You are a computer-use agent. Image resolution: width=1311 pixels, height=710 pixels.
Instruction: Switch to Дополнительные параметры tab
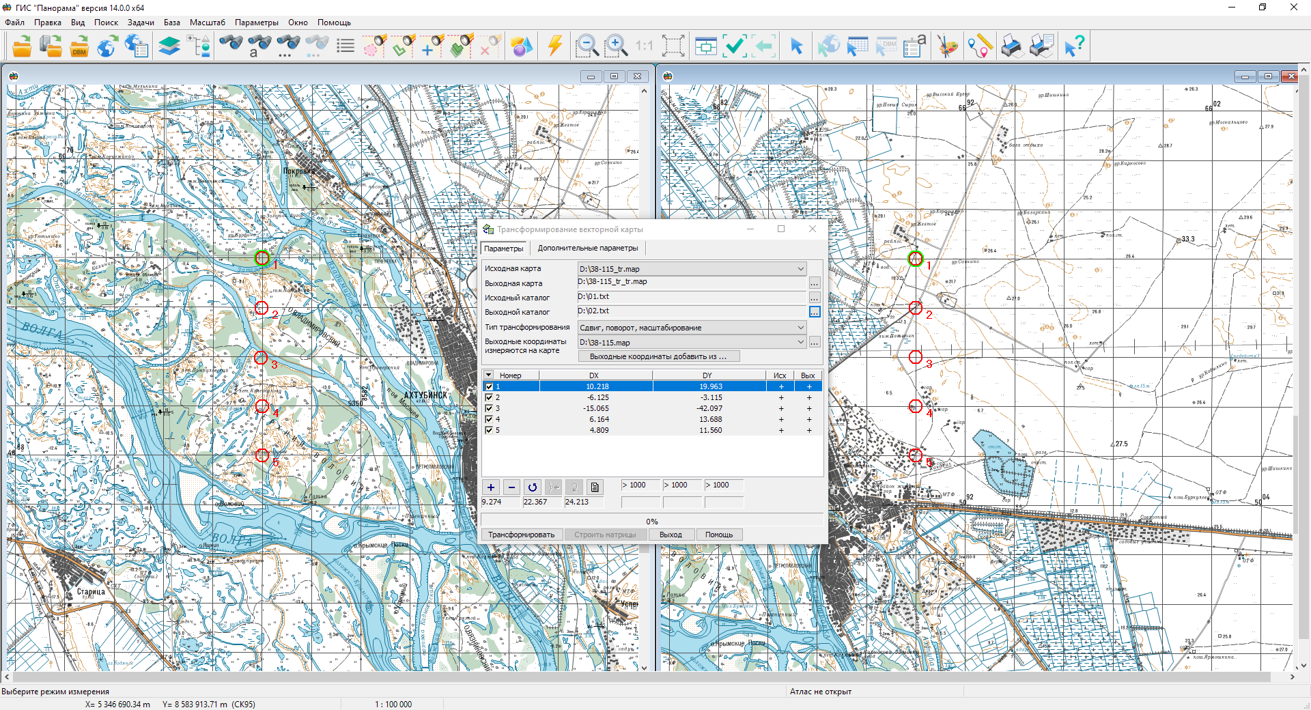[587, 248]
